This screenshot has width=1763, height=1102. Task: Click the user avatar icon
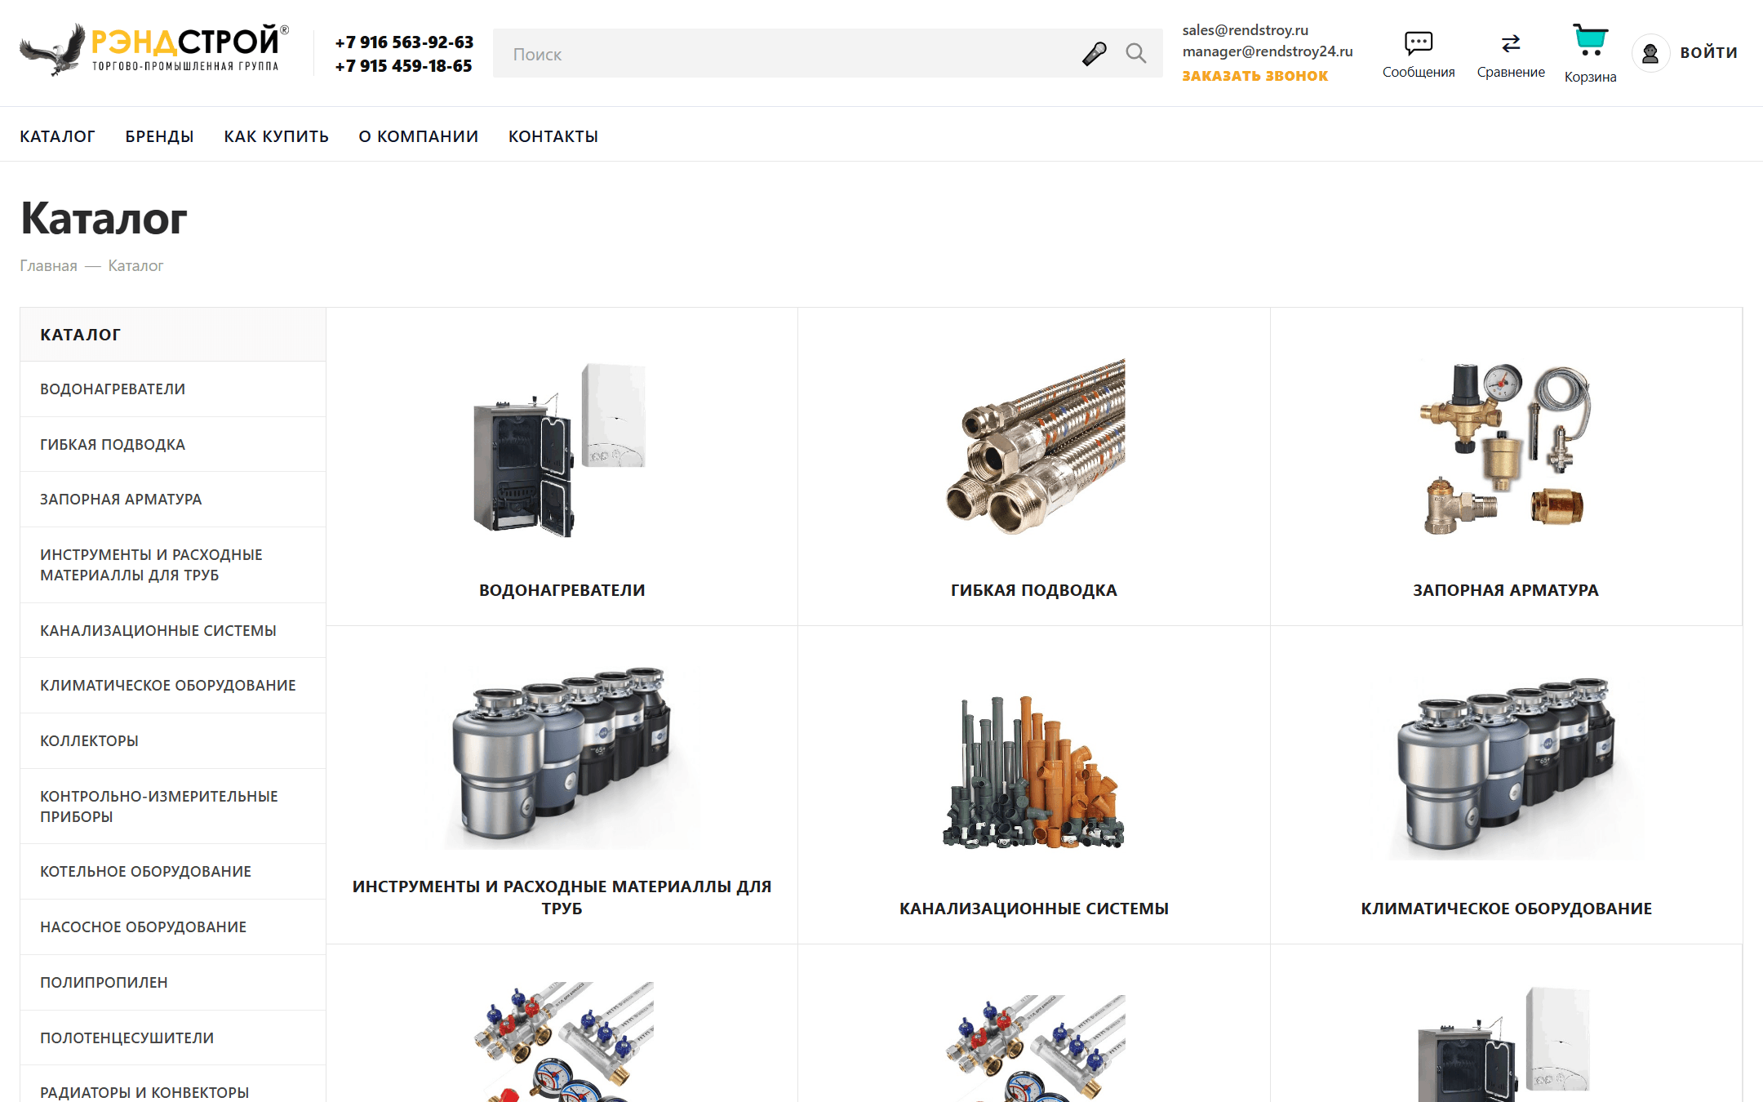tap(1650, 54)
